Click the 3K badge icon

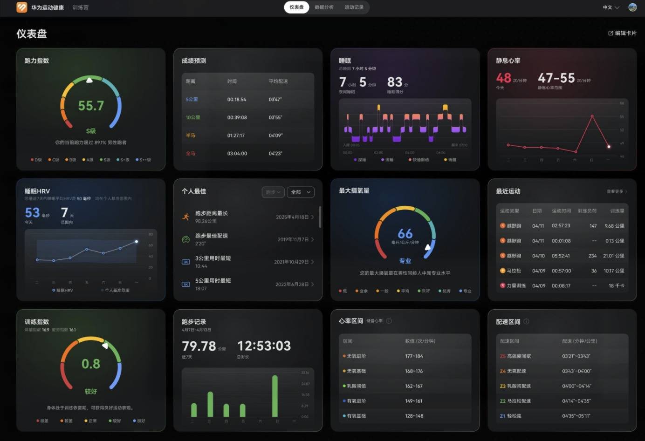click(185, 262)
